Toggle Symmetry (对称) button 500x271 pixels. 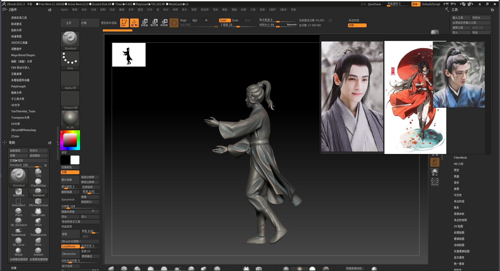tap(357, 25)
